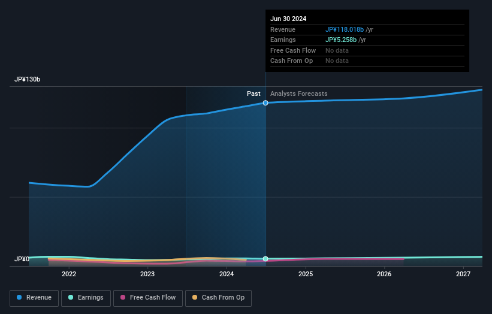Click the Past label on chart
This screenshot has height=314, width=492.
(x=253, y=93)
